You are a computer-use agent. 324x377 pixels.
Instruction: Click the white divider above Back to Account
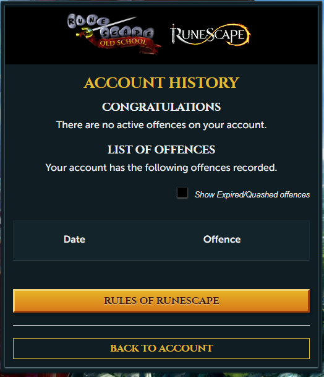pyautogui.click(x=161, y=325)
